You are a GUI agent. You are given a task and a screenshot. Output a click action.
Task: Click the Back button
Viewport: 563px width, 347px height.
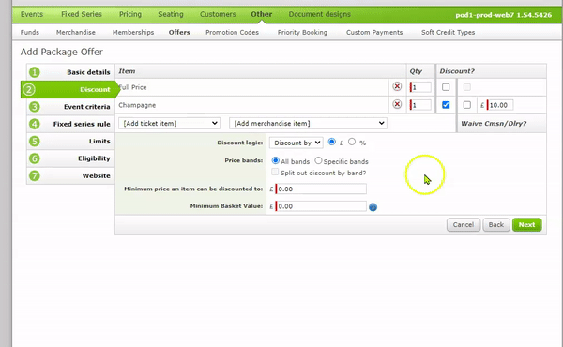click(496, 225)
